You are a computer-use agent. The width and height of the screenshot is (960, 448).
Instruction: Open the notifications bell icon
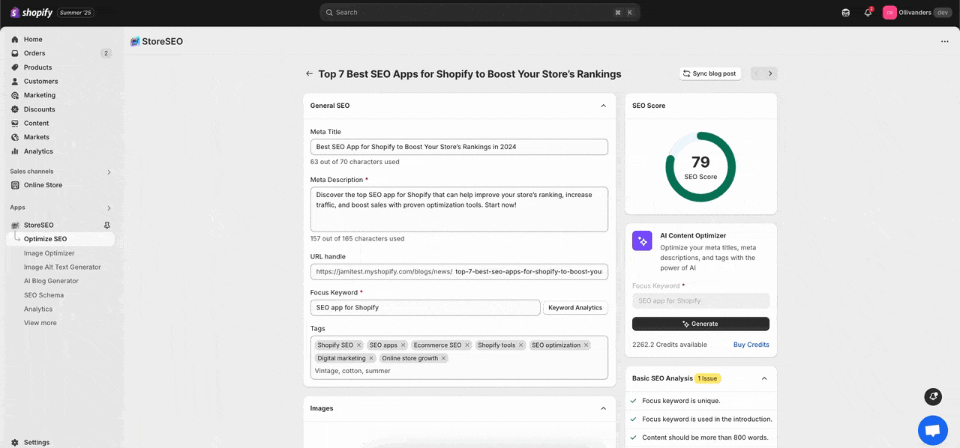point(868,12)
